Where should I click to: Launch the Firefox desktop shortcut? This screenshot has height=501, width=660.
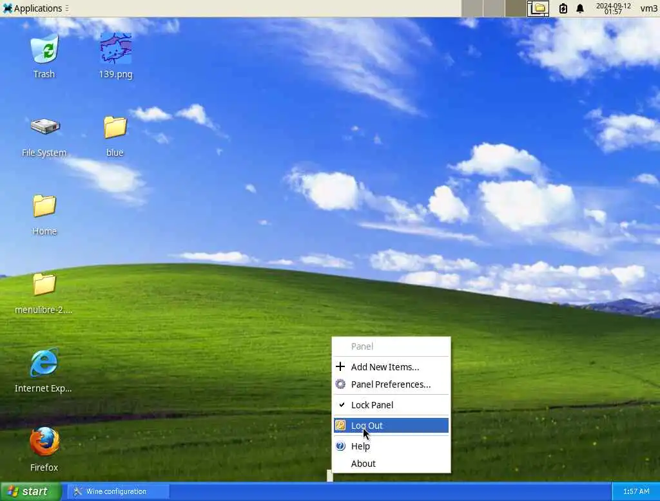44,449
